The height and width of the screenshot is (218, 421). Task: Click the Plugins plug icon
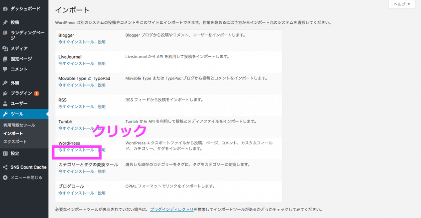click(x=5, y=93)
